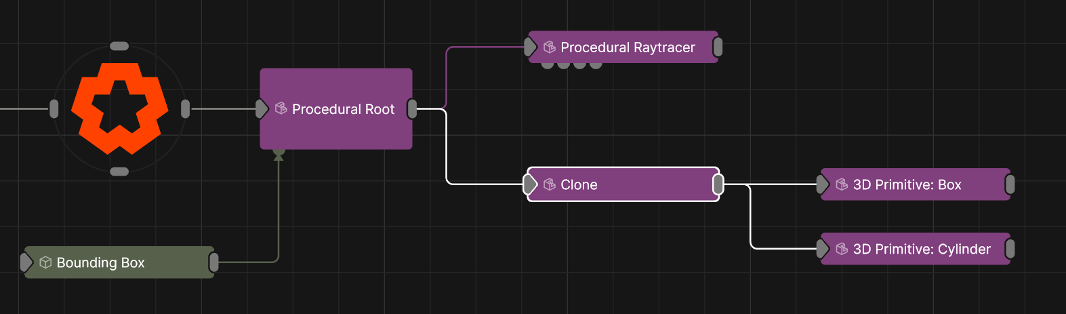The height and width of the screenshot is (314, 1066).
Task: Click the 3D Primitive: Cylinder icon
Action: pyautogui.click(x=842, y=249)
